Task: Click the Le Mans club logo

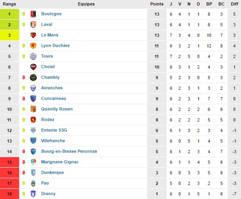Action: tap(33, 35)
